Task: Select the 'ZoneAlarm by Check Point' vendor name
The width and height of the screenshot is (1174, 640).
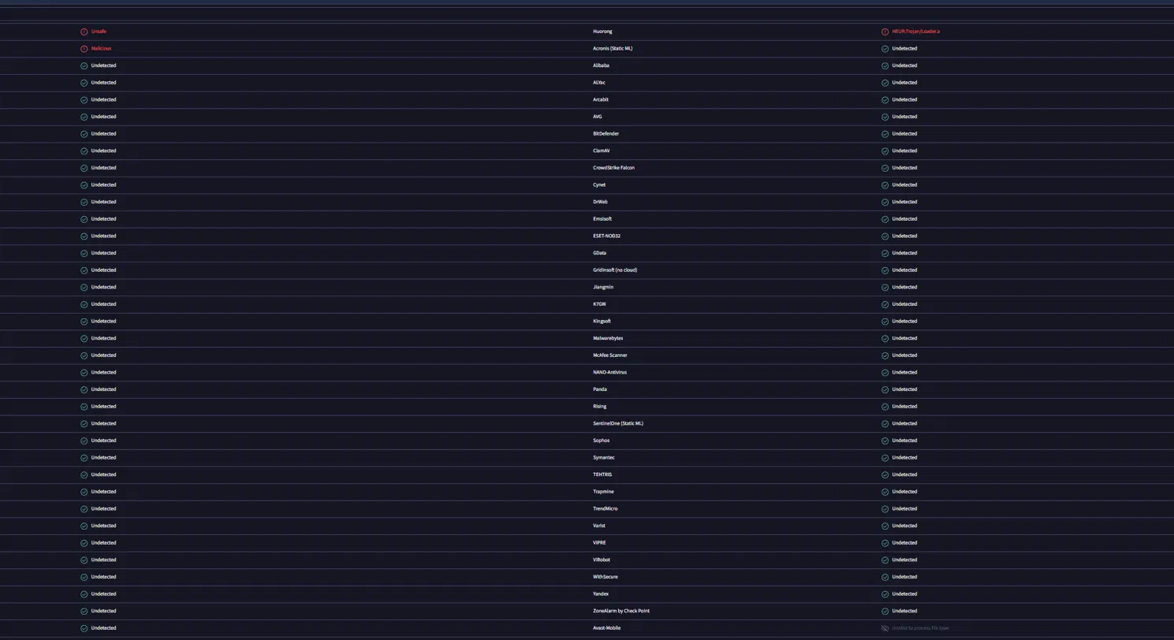Action: point(621,611)
